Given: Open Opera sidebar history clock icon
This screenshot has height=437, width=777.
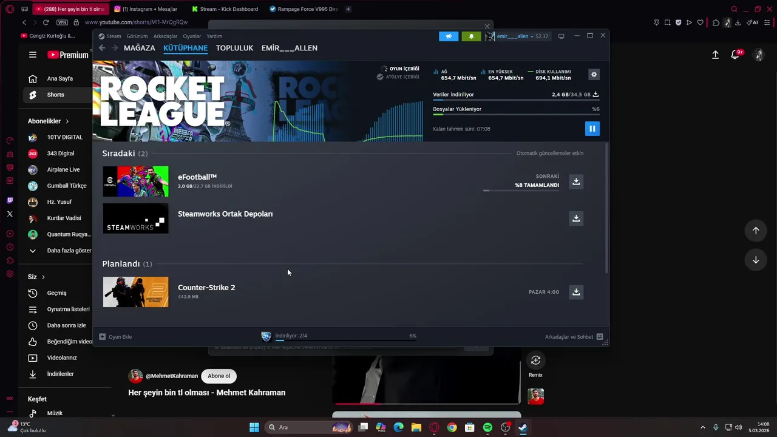Looking at the screenshot, I should [x=10, y=247].
